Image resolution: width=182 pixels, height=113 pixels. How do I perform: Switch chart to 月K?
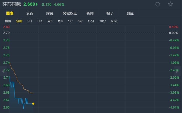(60, 21)
